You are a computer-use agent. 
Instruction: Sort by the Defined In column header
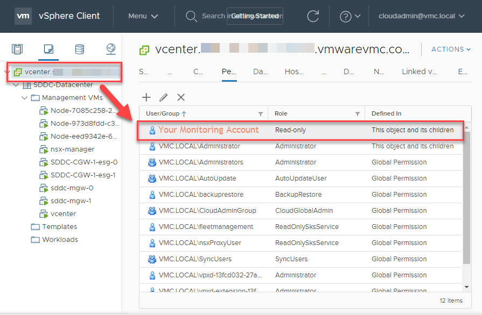386,114
